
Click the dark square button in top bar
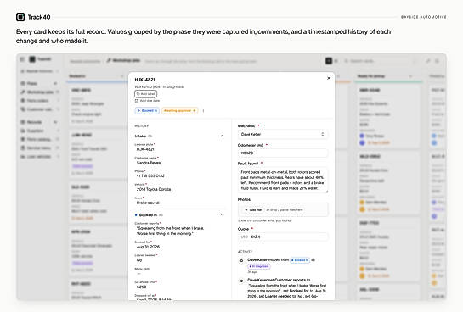329,61
